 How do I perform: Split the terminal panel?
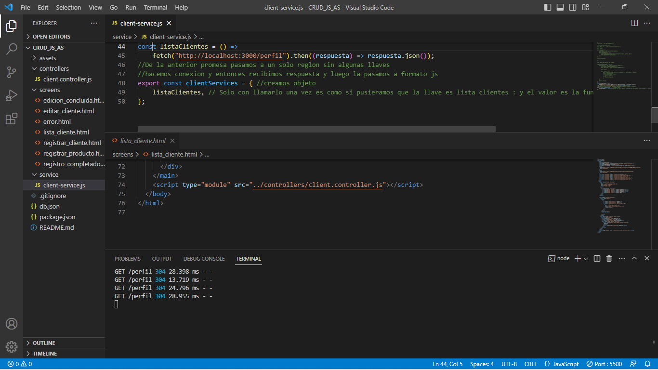tap(597, 259)
